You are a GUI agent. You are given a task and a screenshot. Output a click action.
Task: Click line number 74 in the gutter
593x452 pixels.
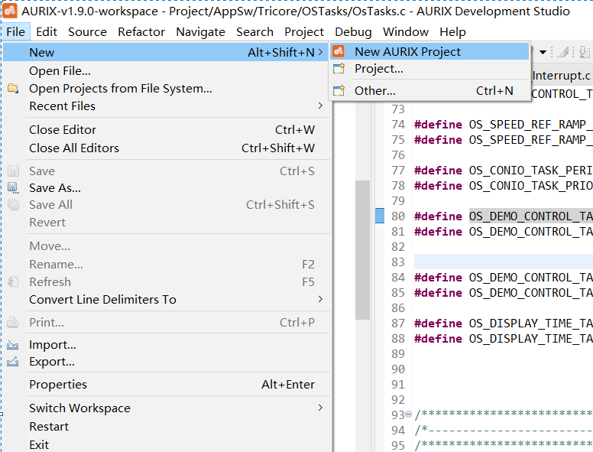tap(398, 124)
